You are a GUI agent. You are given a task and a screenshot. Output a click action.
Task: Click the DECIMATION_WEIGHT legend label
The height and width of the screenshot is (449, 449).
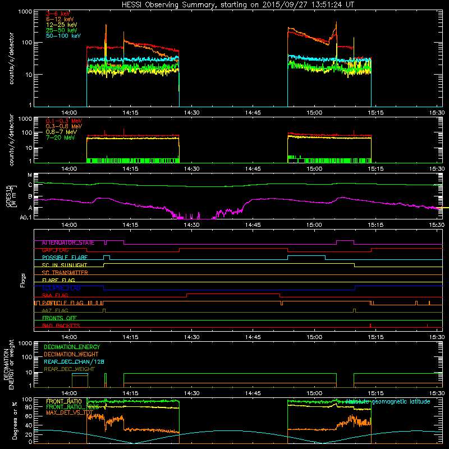[71, 355]
